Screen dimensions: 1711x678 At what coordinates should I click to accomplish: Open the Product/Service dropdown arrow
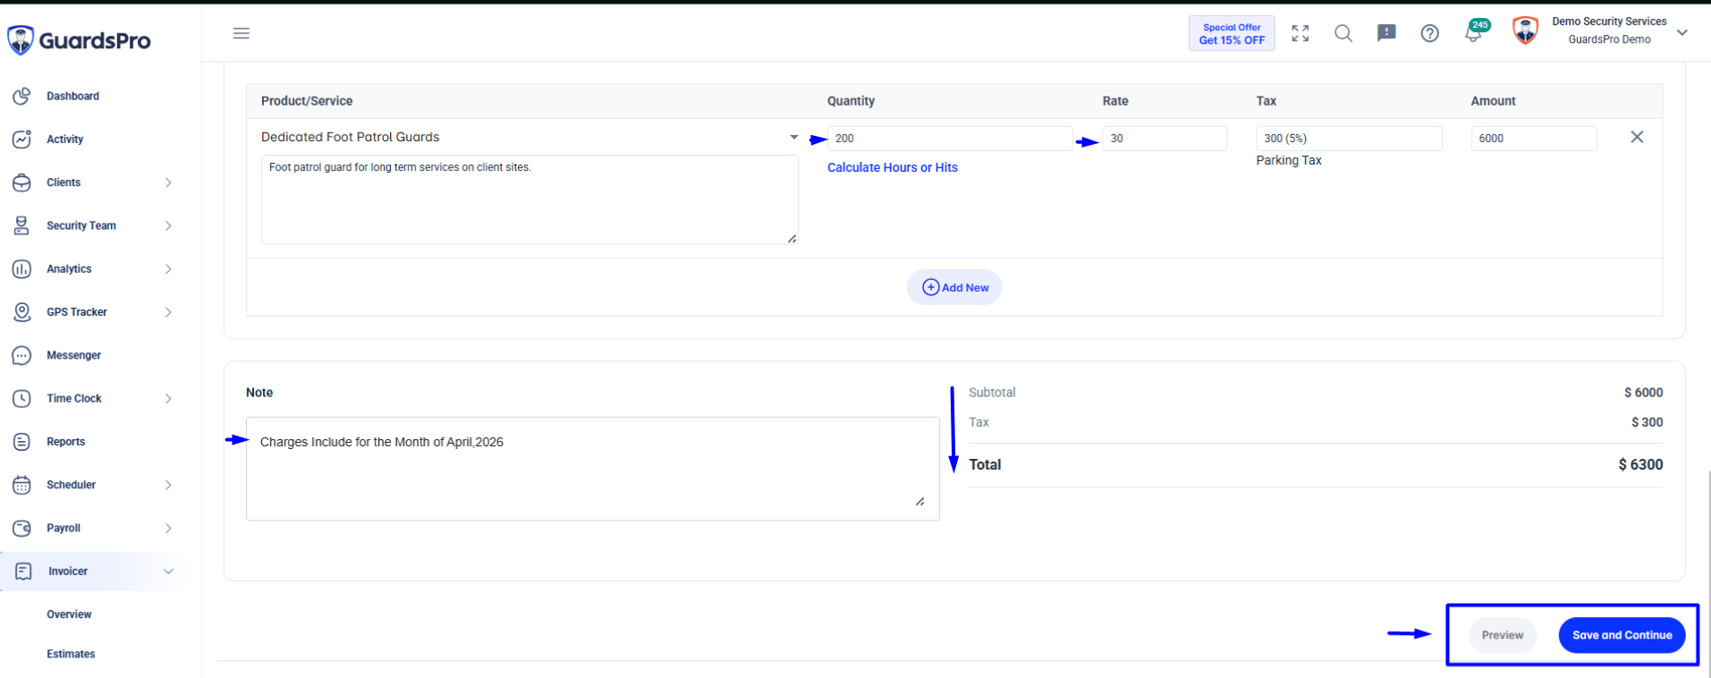793,137
